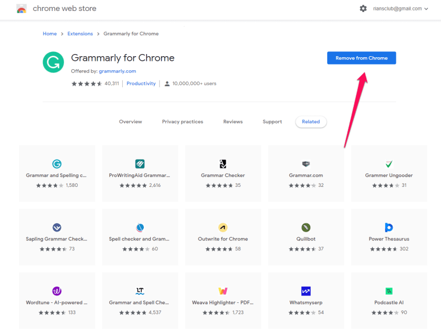Open the LT Grammar and Spell Checker icon

click(140, 291)
